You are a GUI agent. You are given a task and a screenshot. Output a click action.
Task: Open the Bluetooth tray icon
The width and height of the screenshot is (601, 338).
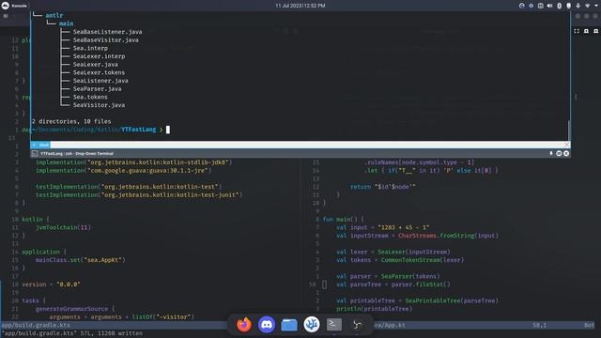(x=560, y=6)
